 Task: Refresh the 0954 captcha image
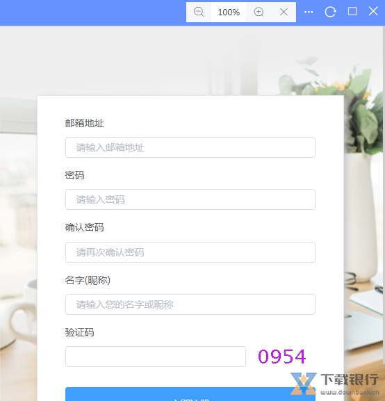[282, 357]
